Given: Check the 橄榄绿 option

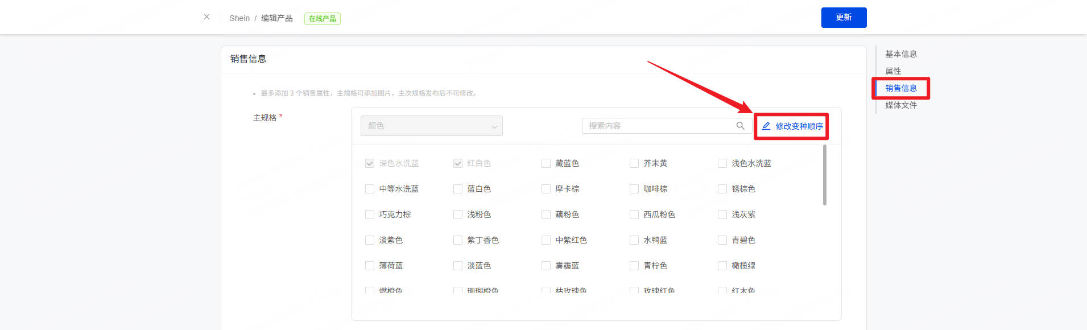Looking at the screenshot, I should pos(722,266).
